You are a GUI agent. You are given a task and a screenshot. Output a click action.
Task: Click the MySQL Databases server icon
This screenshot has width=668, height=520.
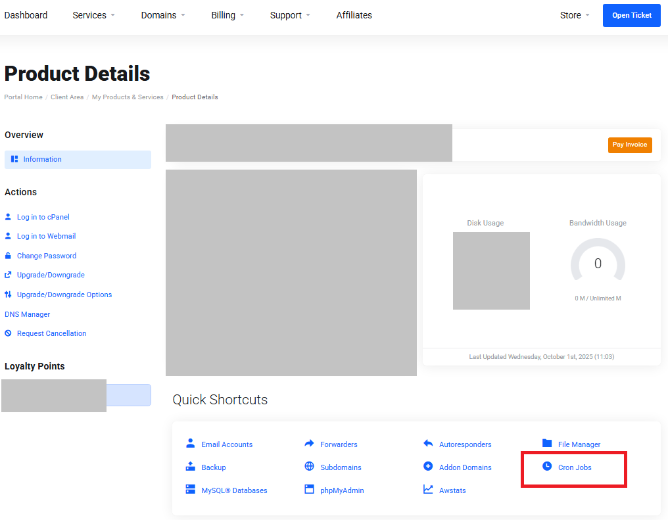point(191,489)
